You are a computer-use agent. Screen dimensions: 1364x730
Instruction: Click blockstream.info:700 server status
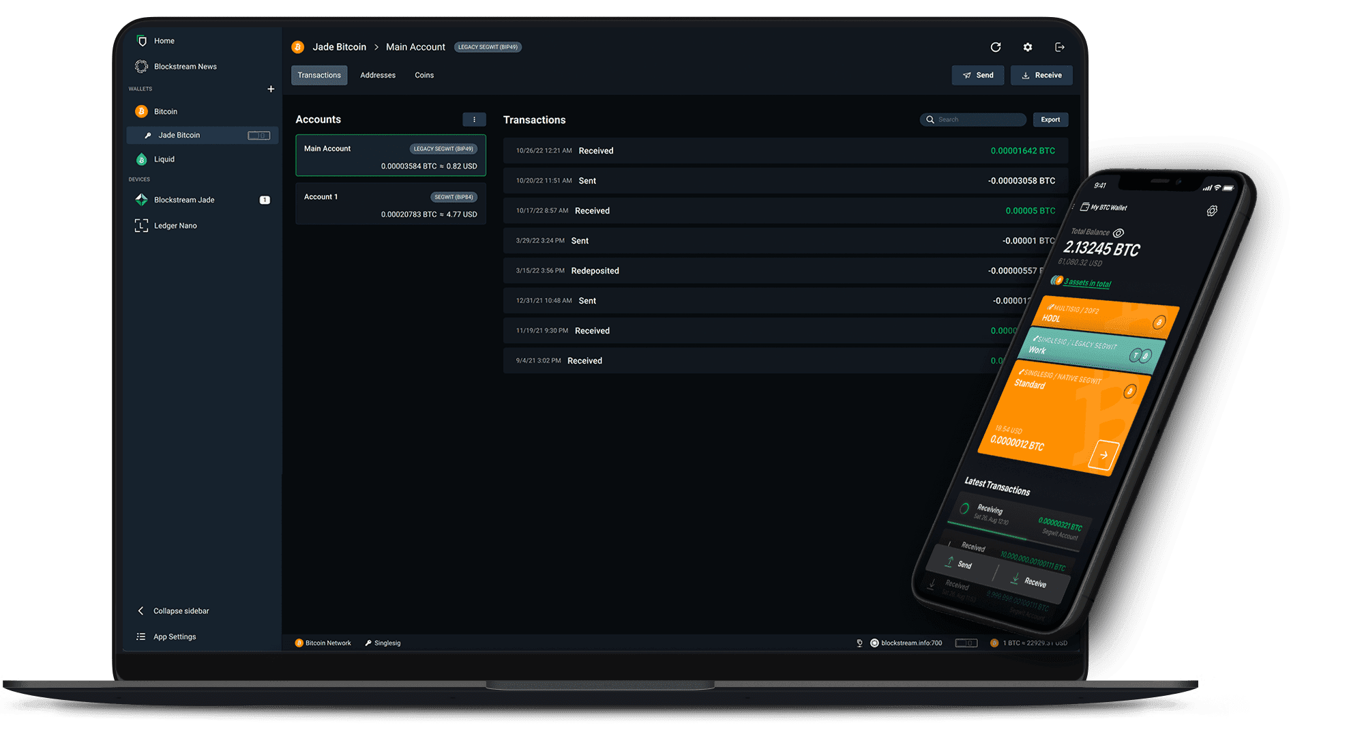(906, 643)
